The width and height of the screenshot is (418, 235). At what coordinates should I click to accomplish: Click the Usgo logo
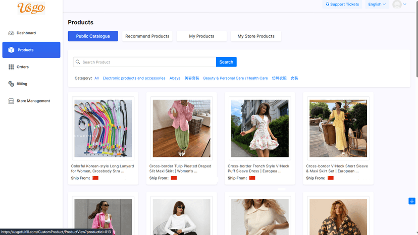(x=31, y=8)
